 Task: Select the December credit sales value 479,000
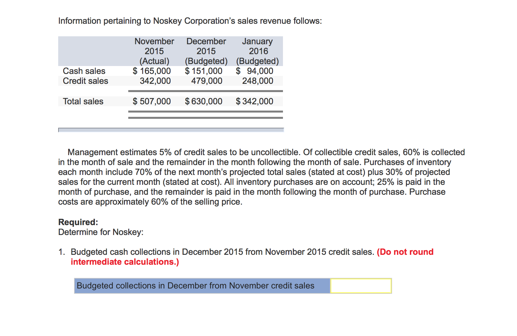click(207, 81)
